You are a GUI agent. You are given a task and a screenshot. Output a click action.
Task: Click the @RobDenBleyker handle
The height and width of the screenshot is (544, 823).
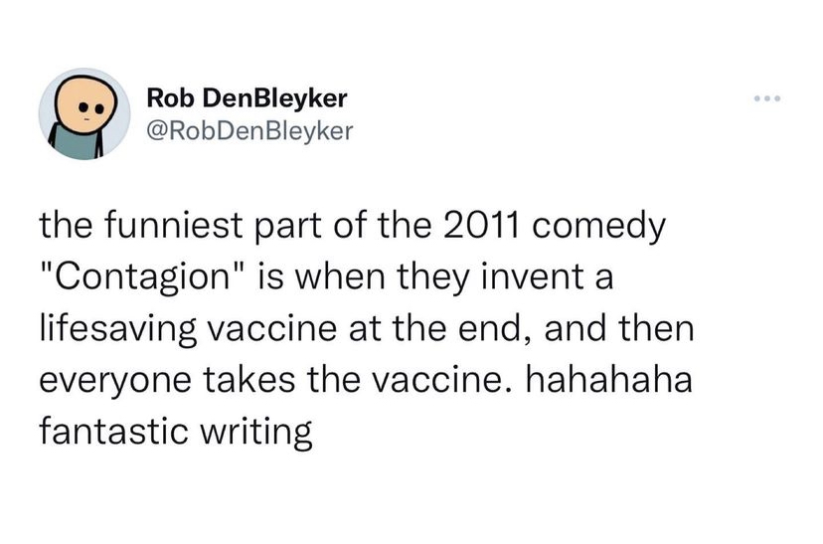248,130
